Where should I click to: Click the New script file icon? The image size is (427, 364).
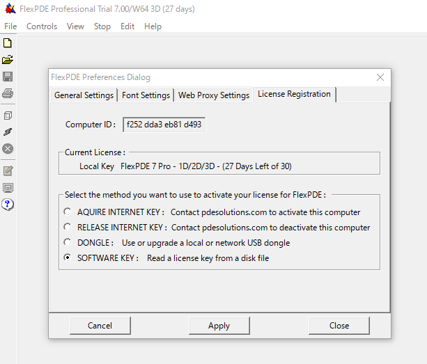point(8,43)
